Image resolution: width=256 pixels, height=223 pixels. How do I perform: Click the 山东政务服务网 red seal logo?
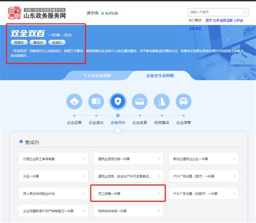pos(15,13)
